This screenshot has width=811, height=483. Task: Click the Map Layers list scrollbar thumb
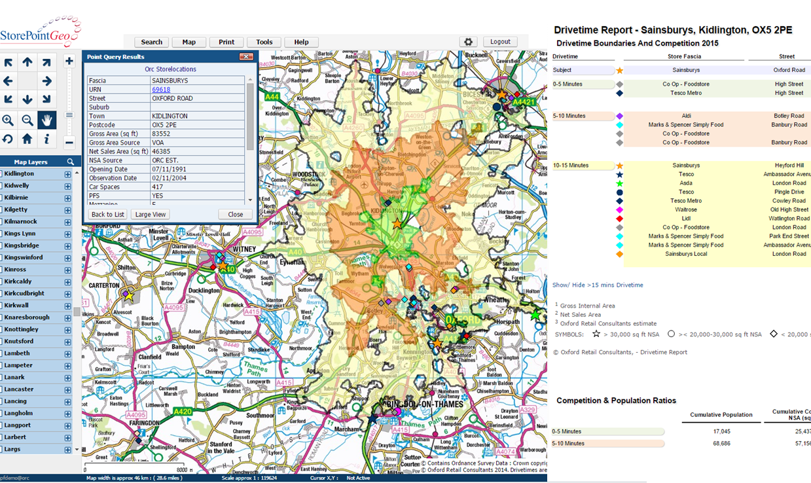point(77,312)
